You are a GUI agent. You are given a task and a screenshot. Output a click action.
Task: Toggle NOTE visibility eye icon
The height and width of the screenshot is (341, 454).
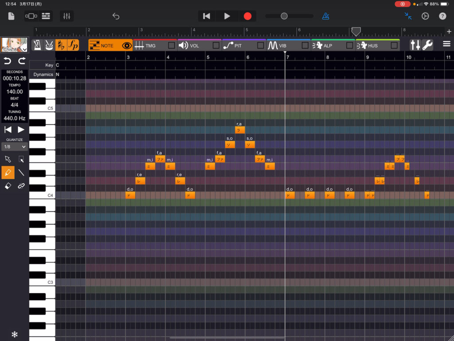pyautogui.click(x=127, y=45)
